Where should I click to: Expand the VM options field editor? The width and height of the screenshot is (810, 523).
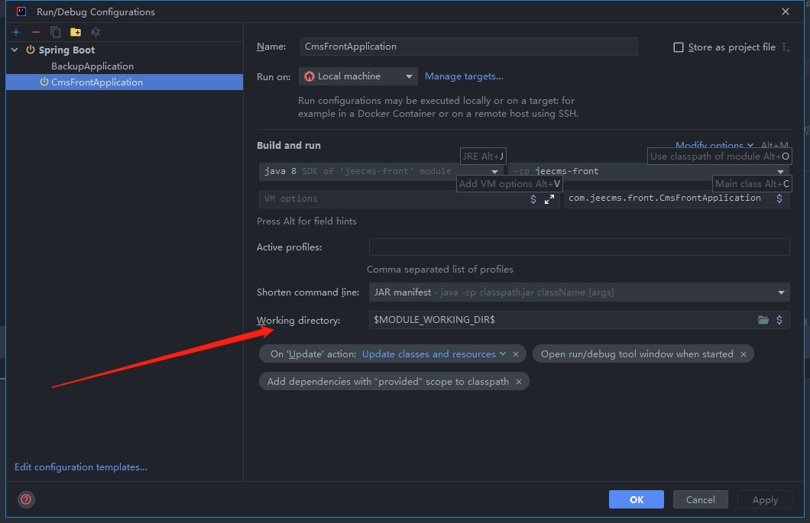tap(549, 199)
